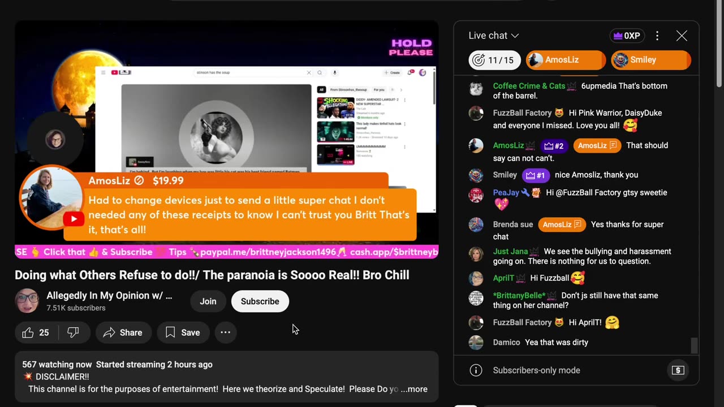724x407 pixels.
Task: Open the Share dialog
Action: click(123, 332)
